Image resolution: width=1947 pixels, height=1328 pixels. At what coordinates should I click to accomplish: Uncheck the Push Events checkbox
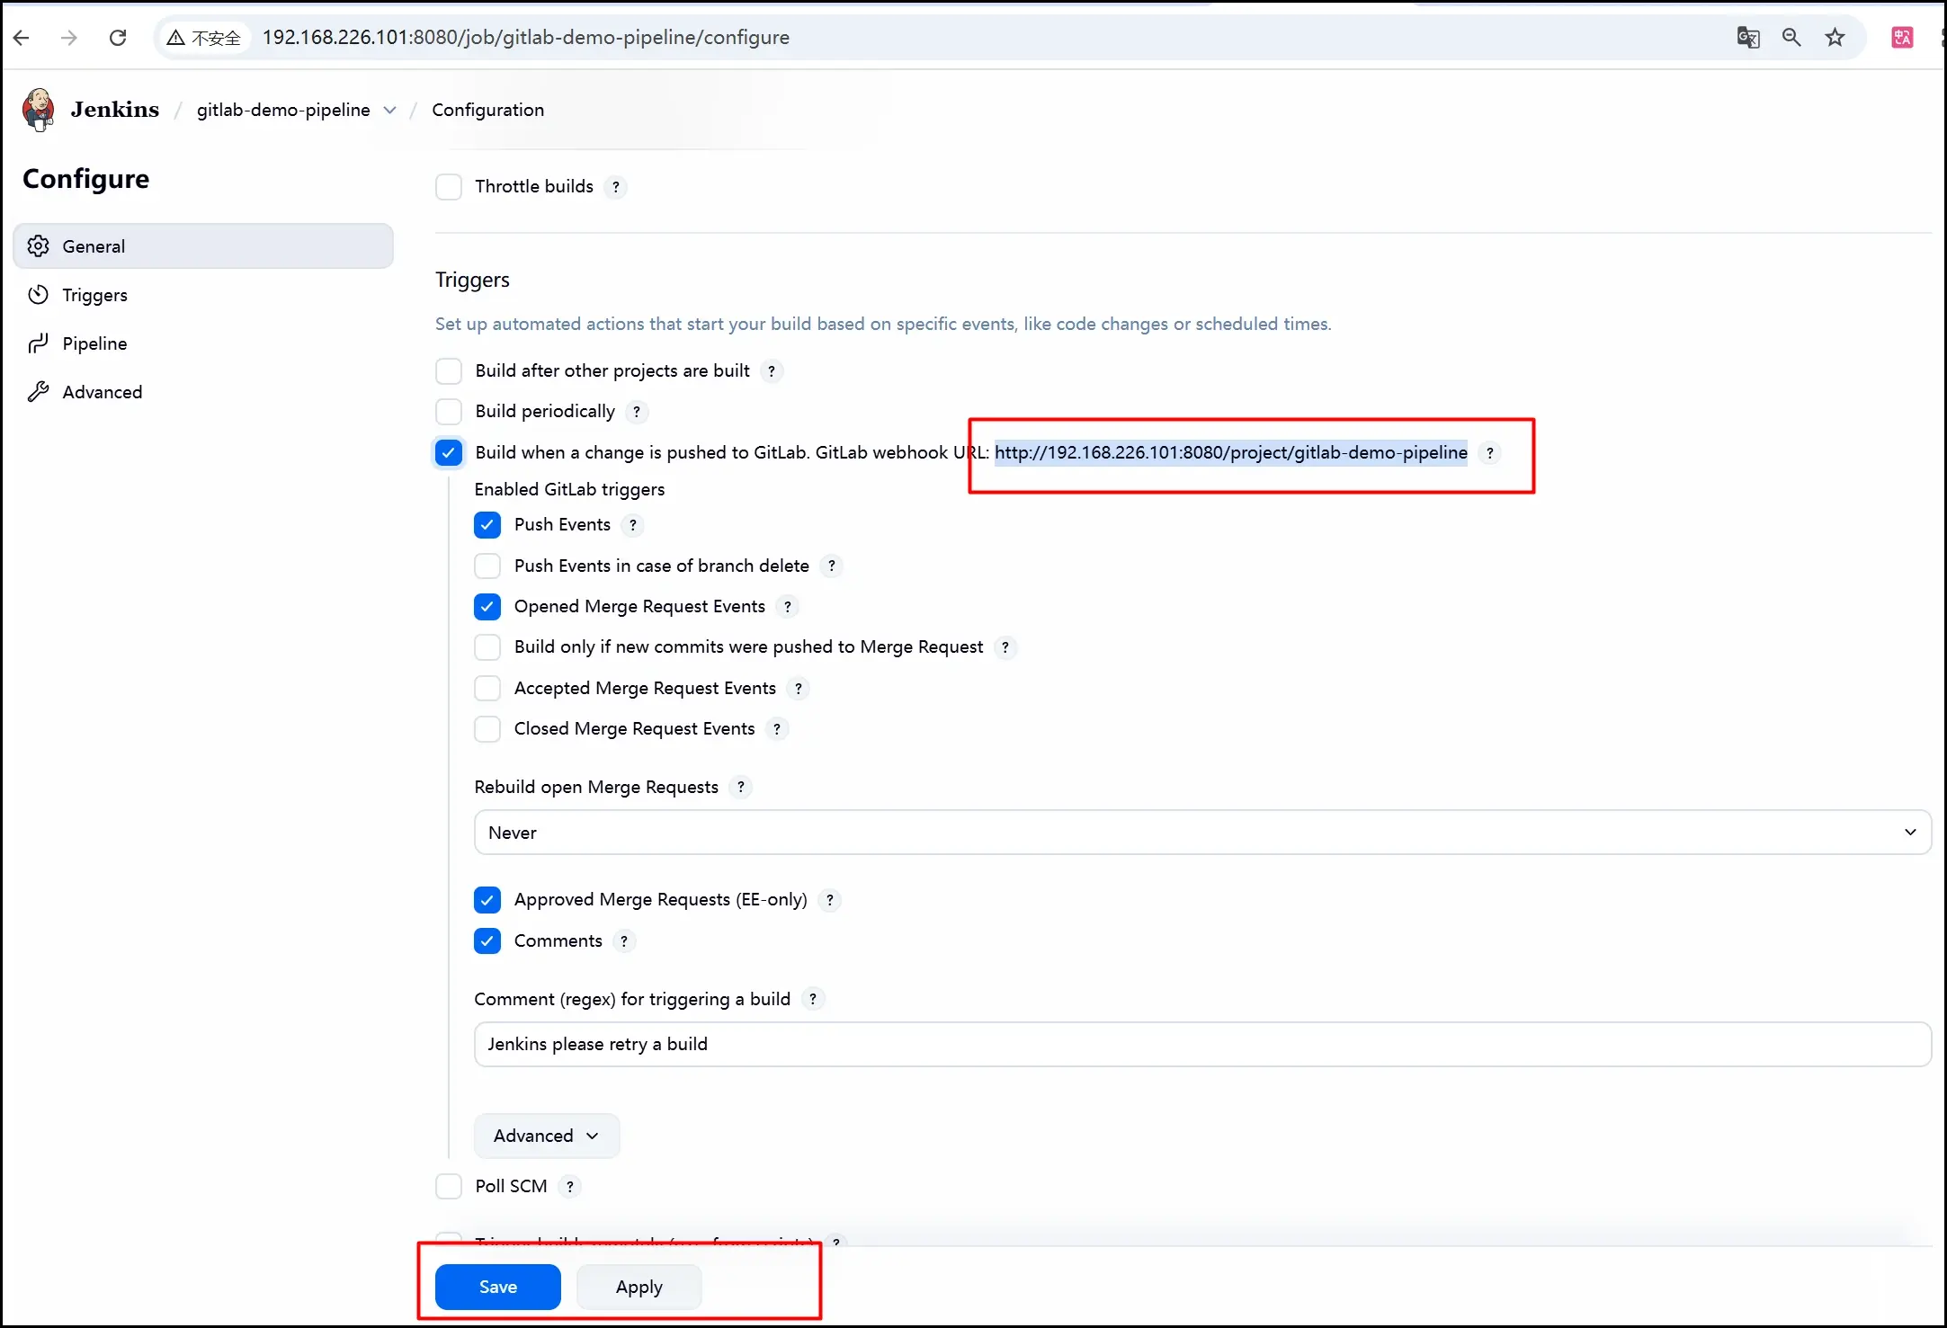point(487,525)
